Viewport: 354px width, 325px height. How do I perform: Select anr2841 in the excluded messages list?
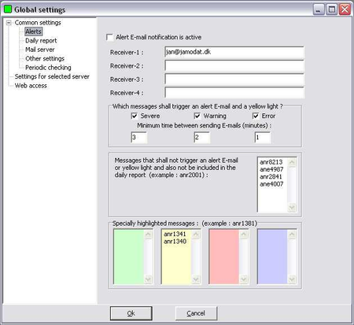click(271, 177)
